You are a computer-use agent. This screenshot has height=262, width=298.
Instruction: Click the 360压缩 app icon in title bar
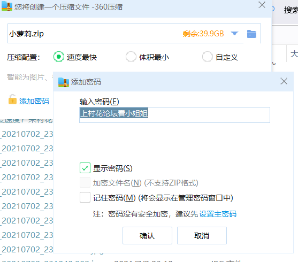(7, 6)
